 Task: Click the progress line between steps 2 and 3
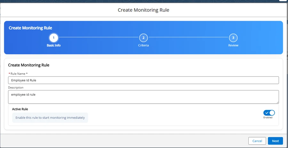click(188, 38)
